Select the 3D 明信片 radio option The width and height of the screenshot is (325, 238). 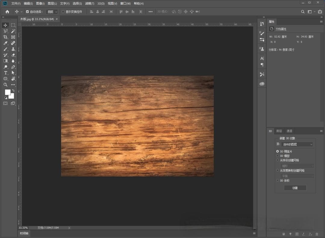click(277, 151)
